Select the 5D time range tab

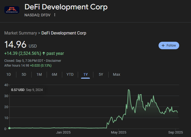[x=24, y=74]
